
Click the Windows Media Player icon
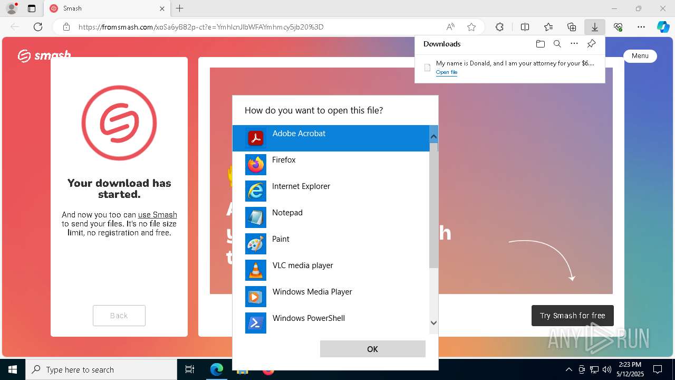(x=256, y=297)
